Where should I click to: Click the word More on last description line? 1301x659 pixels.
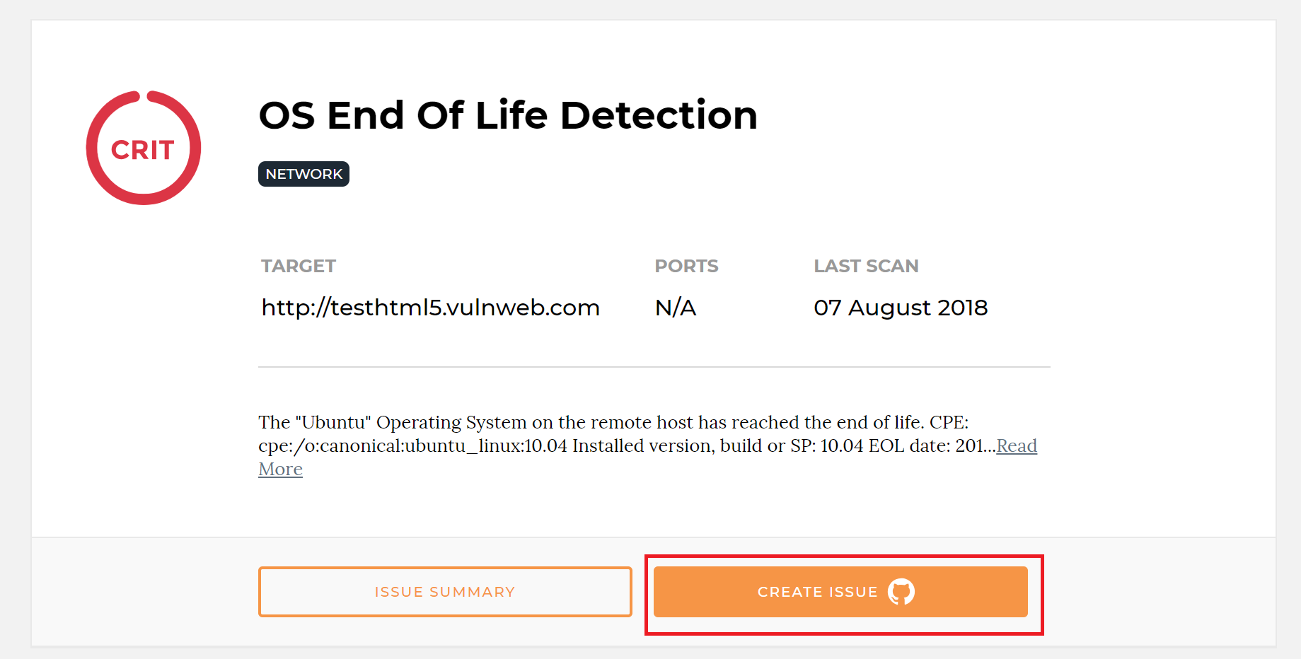click(x=280, y=469)
